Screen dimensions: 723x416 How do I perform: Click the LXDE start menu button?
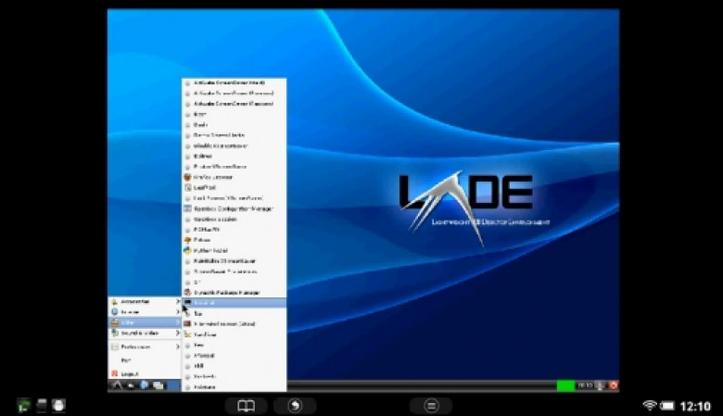coord(117,385)
